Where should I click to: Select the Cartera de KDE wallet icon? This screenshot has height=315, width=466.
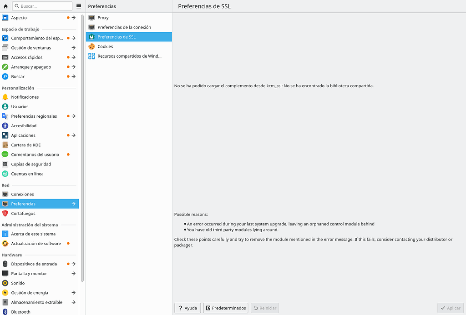point(5,145)
